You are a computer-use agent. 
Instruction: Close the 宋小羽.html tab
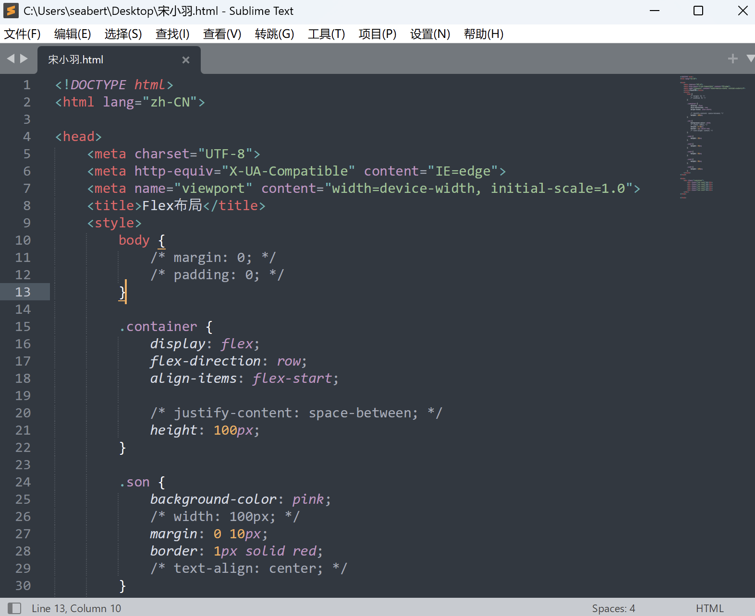tap(186, 60)
